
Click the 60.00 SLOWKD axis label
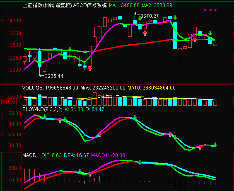point(14,124)
